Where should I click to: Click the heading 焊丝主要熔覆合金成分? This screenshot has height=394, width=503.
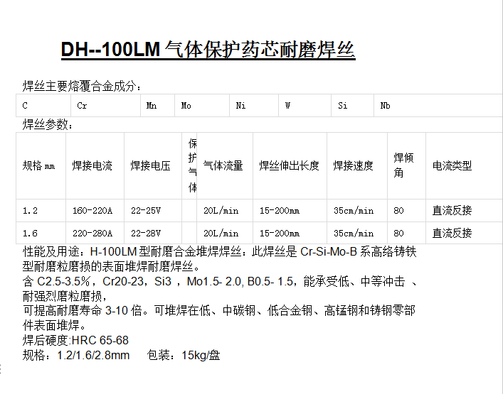tap(82, 87)
